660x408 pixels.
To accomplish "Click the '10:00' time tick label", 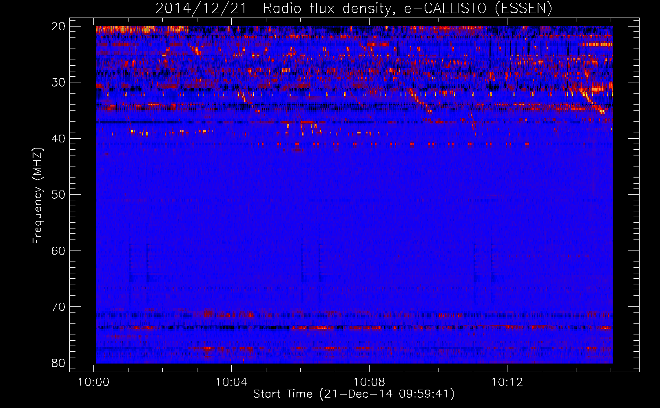I will tap(94, 382).
